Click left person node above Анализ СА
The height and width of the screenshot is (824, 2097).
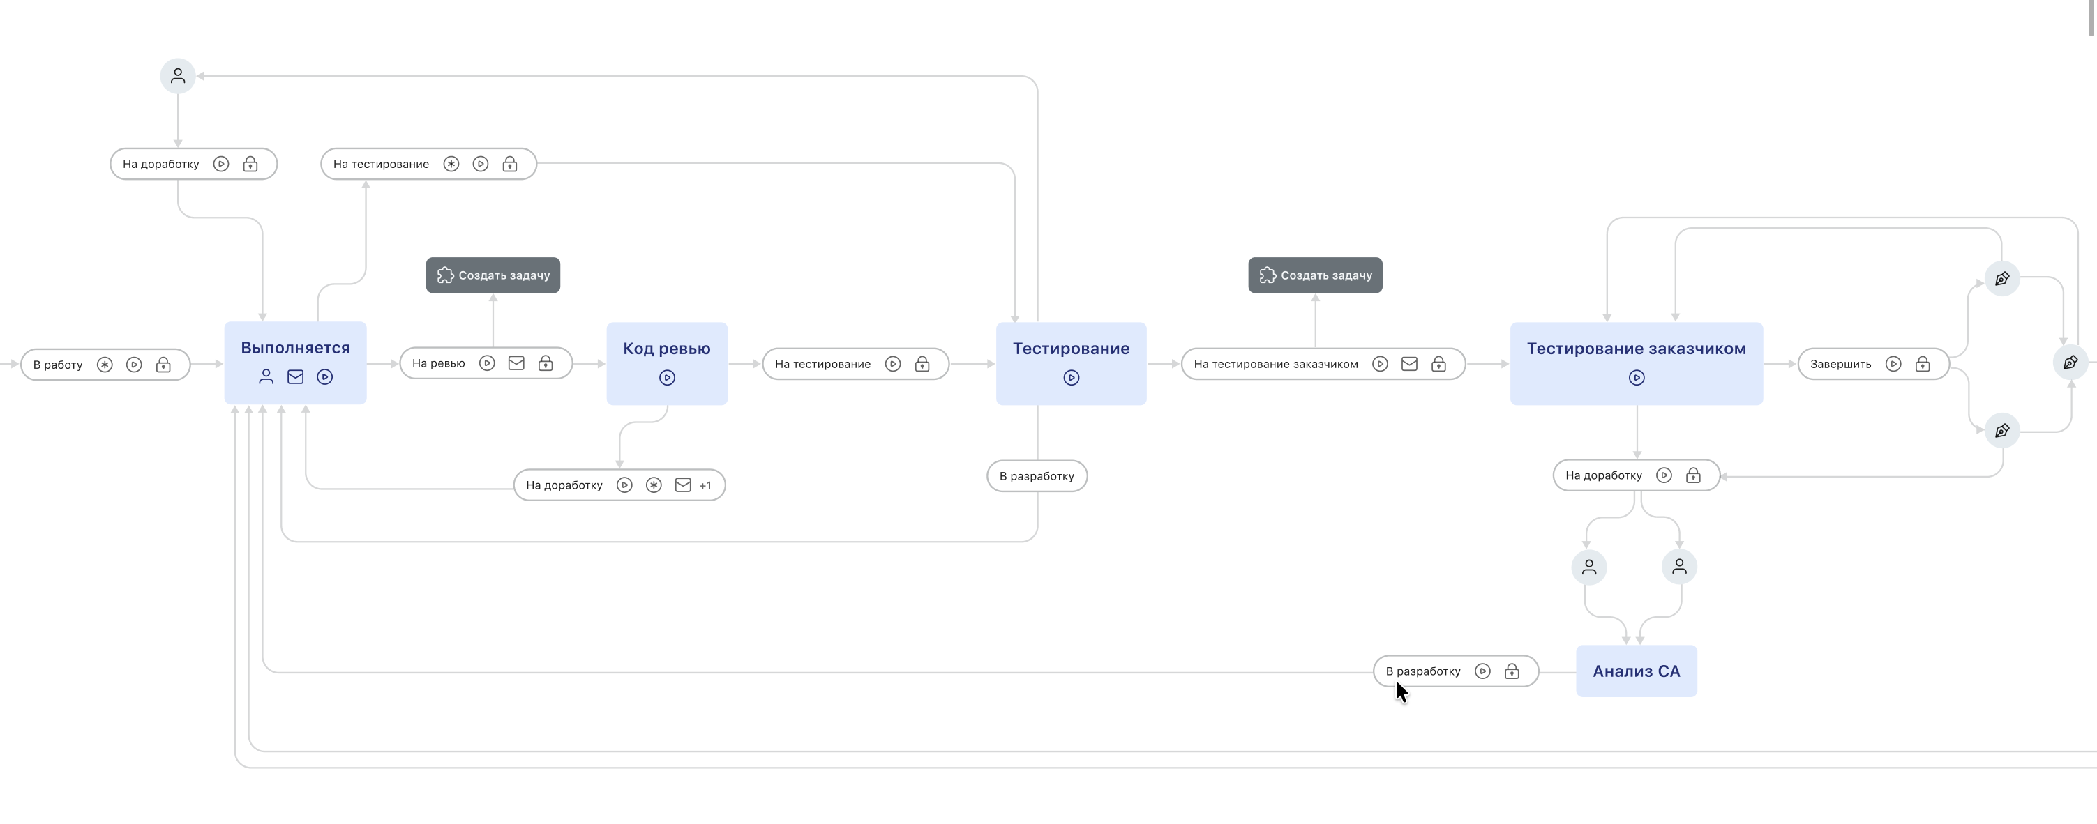coord(1588,567)
